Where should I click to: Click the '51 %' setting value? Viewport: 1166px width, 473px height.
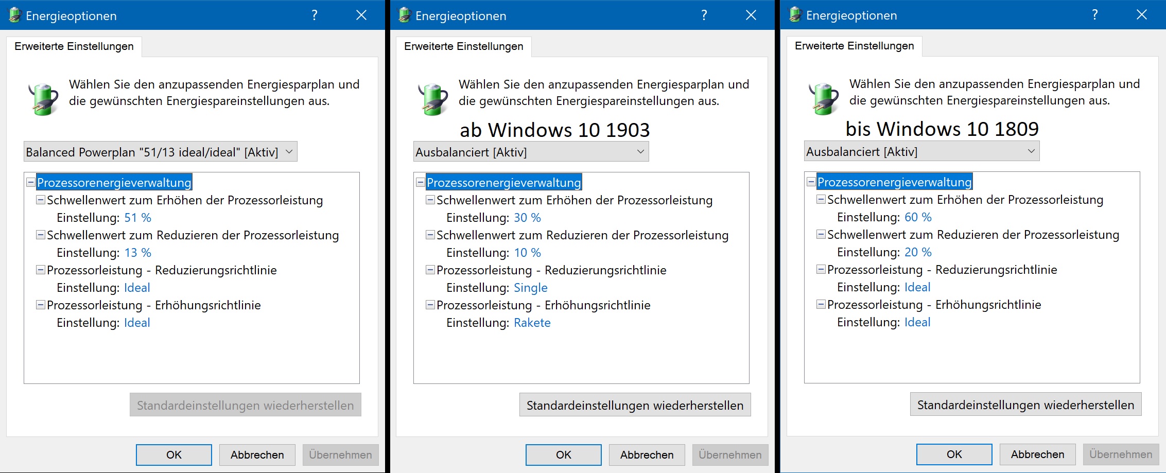(138, 218)
